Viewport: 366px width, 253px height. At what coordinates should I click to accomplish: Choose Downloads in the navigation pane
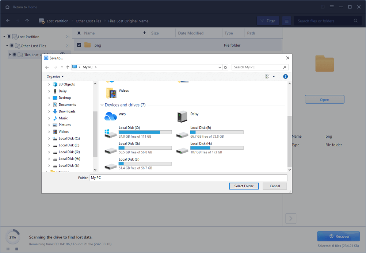pyautogui.click(x=67, y=111)
